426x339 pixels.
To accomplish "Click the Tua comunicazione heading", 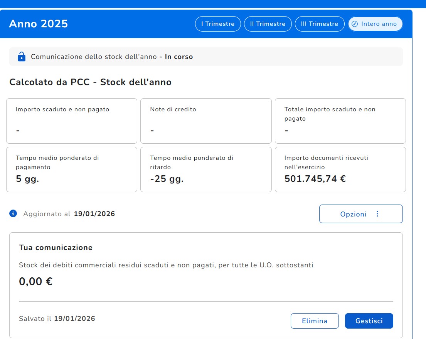I will click(x=56, y=247).
